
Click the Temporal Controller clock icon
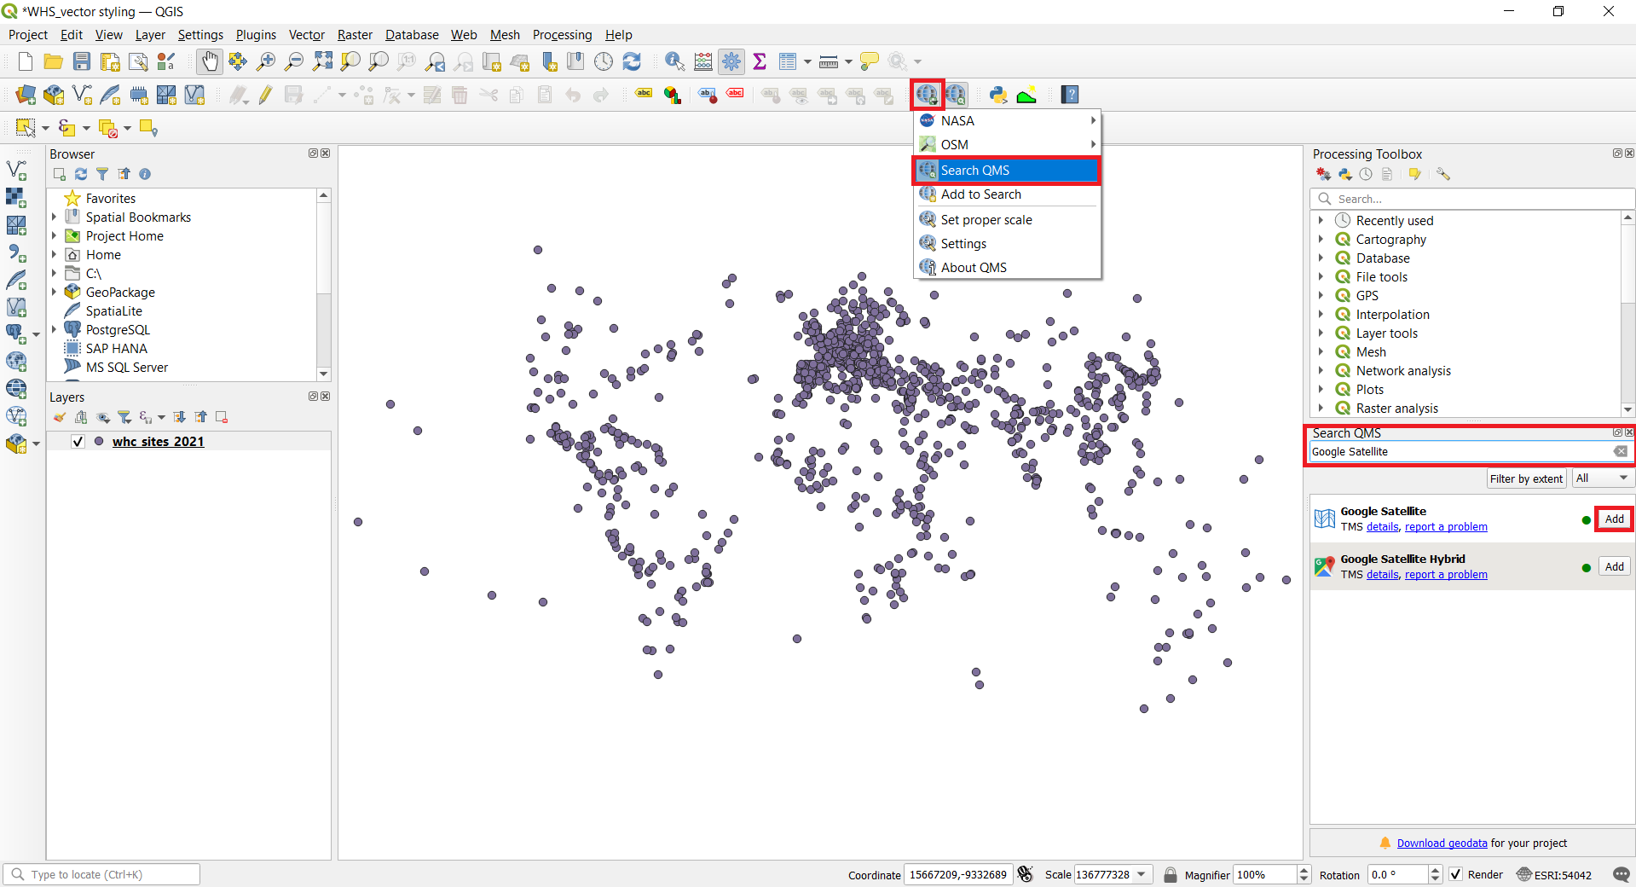(604, 61)
